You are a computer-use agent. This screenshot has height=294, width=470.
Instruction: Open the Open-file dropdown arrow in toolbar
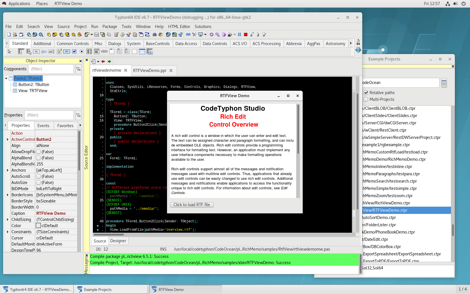click(91, 34)
